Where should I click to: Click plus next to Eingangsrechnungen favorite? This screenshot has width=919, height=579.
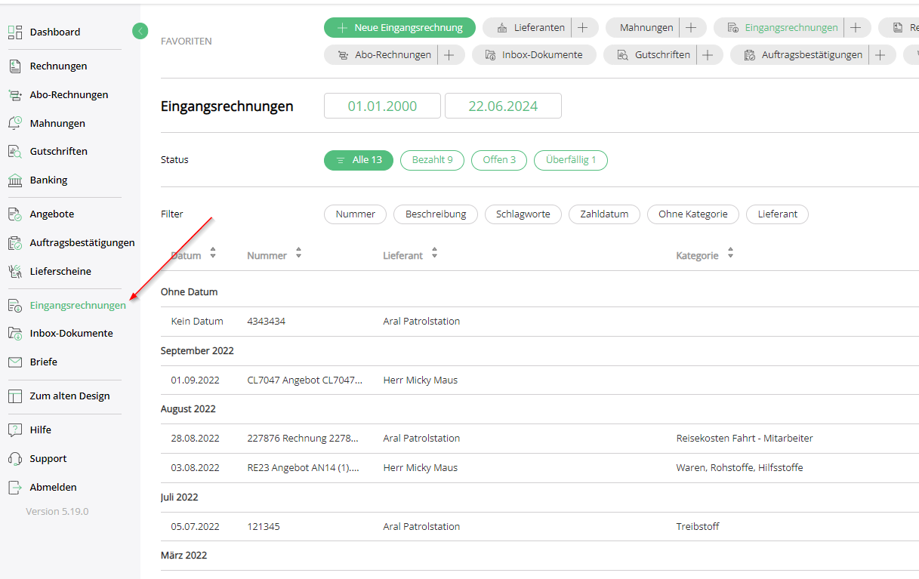(856, 27)
